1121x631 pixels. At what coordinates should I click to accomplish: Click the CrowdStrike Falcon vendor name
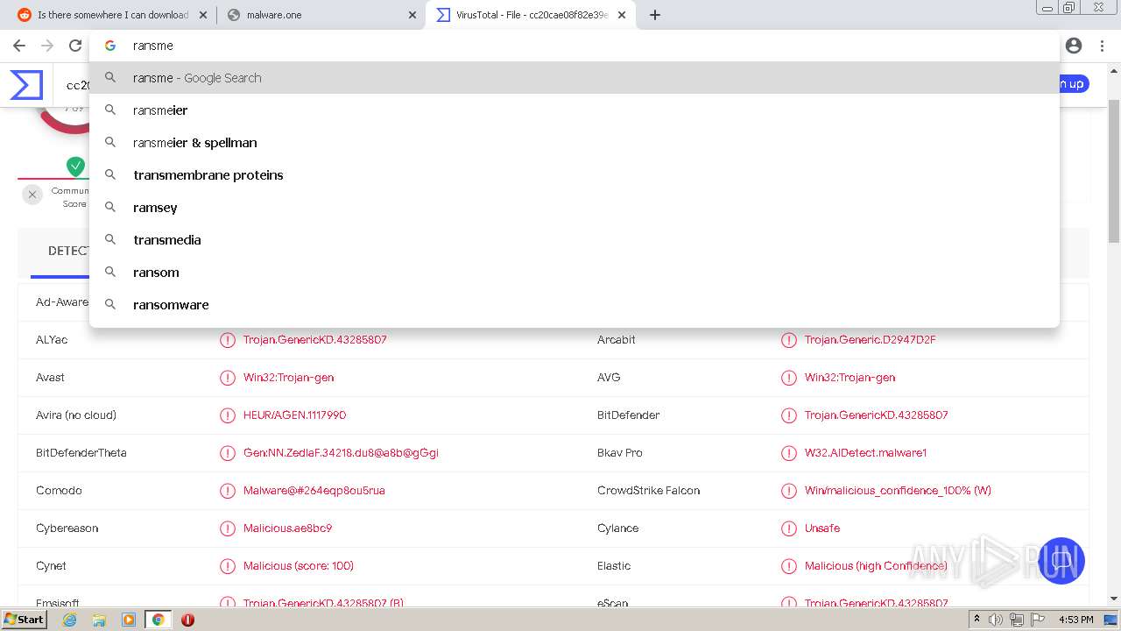pyautogui.click(x=648, y=491)
